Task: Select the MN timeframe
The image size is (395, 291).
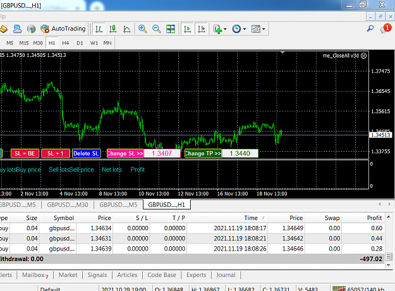Action: (107, 43)
